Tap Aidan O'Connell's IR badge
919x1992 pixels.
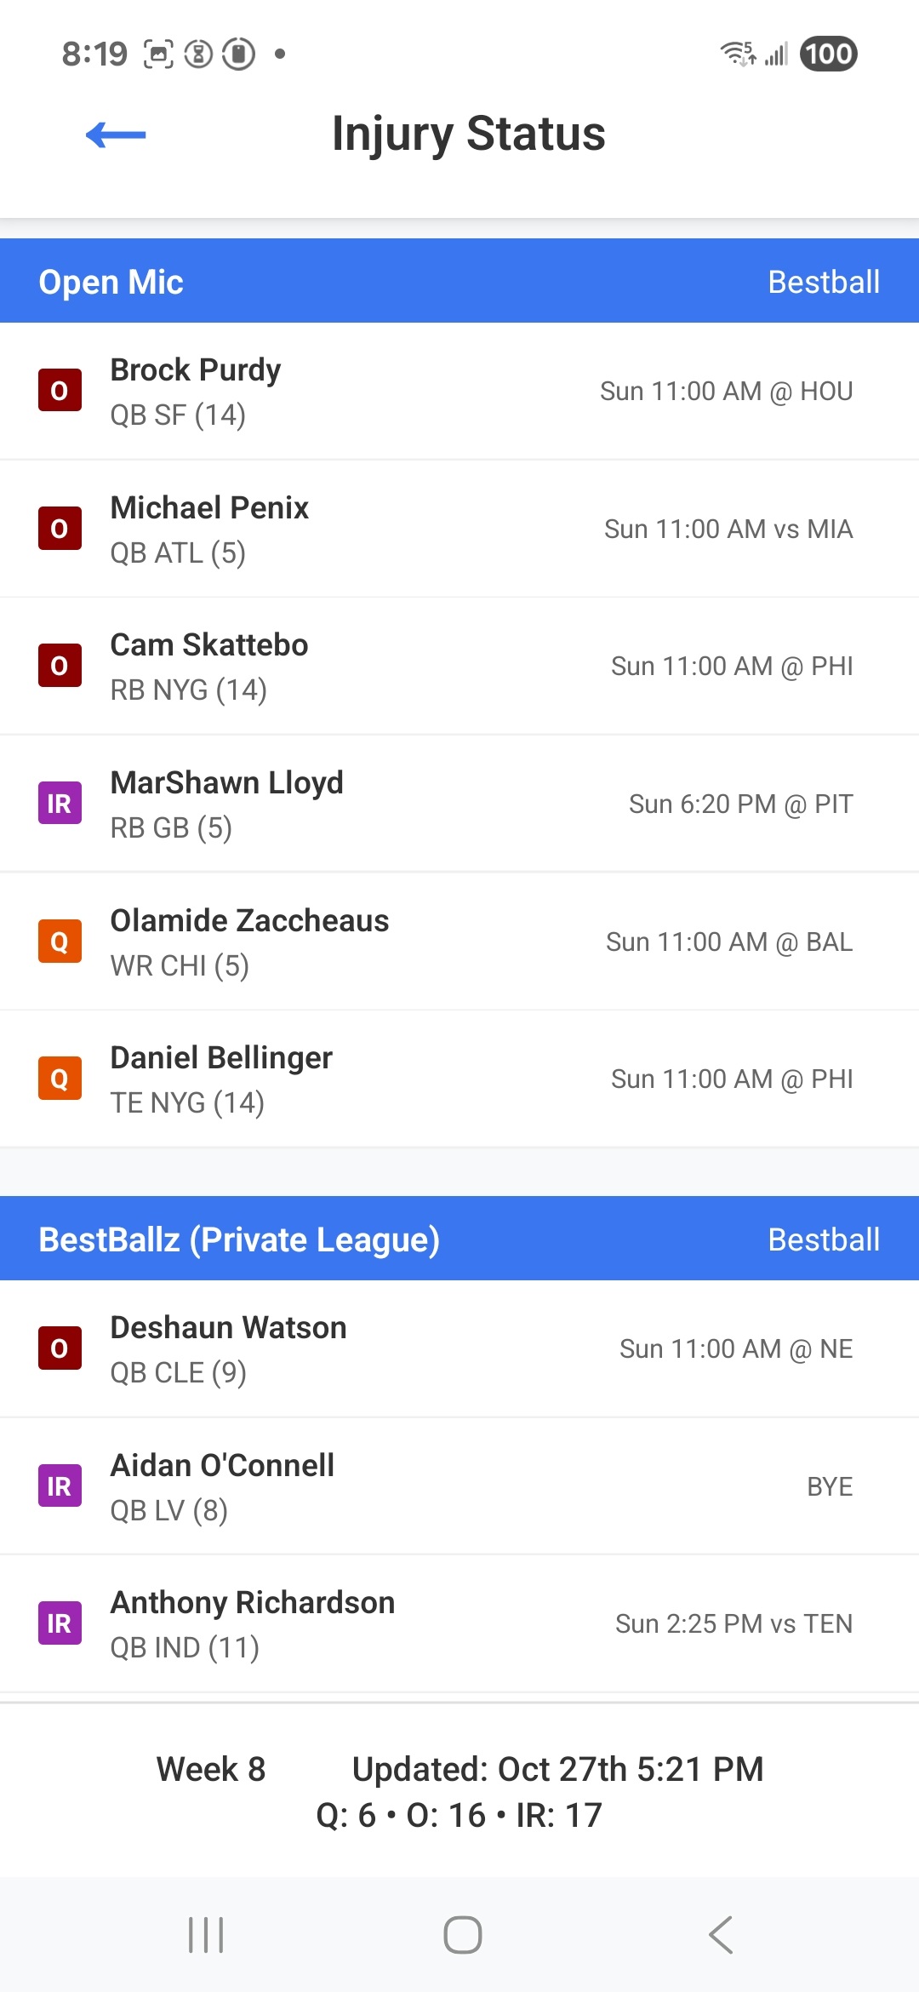(60, 1486)
